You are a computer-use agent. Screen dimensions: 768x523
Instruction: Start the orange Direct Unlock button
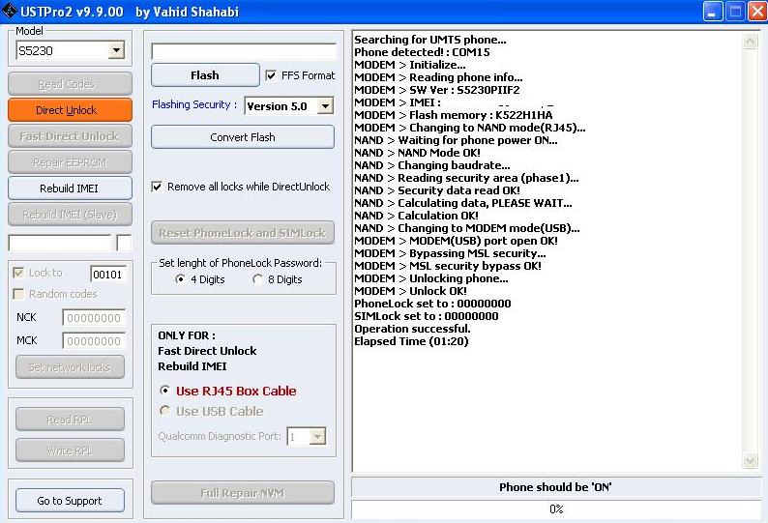70,110
